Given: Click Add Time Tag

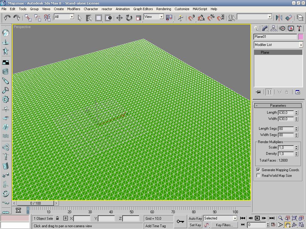Looking at the screenshot, I should 155,226.
